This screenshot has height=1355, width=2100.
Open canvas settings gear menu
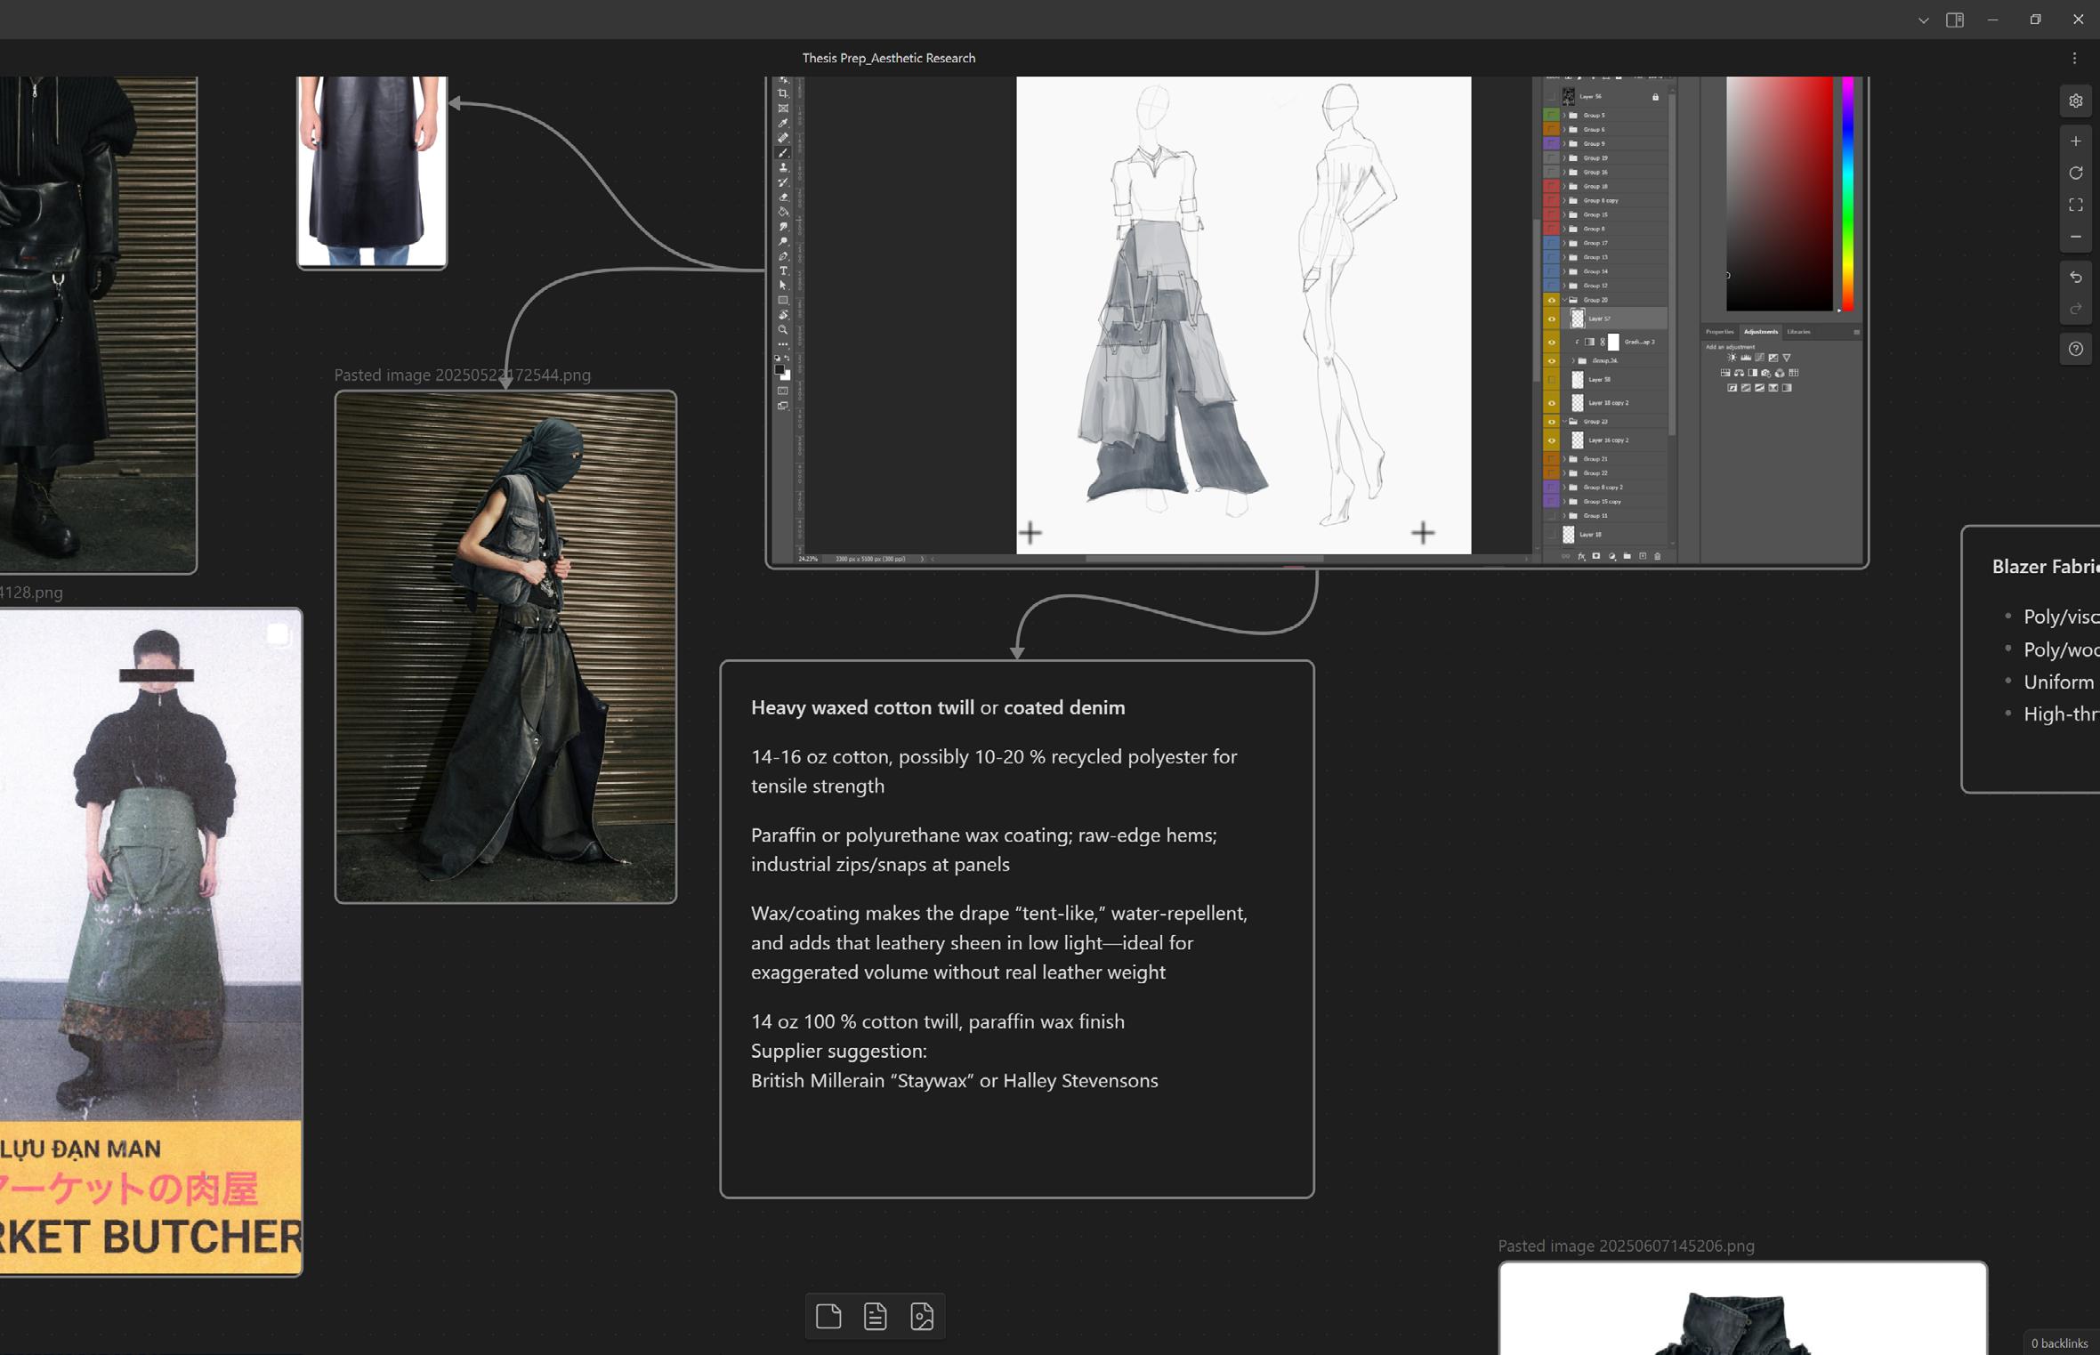(x=2075, y=101)
